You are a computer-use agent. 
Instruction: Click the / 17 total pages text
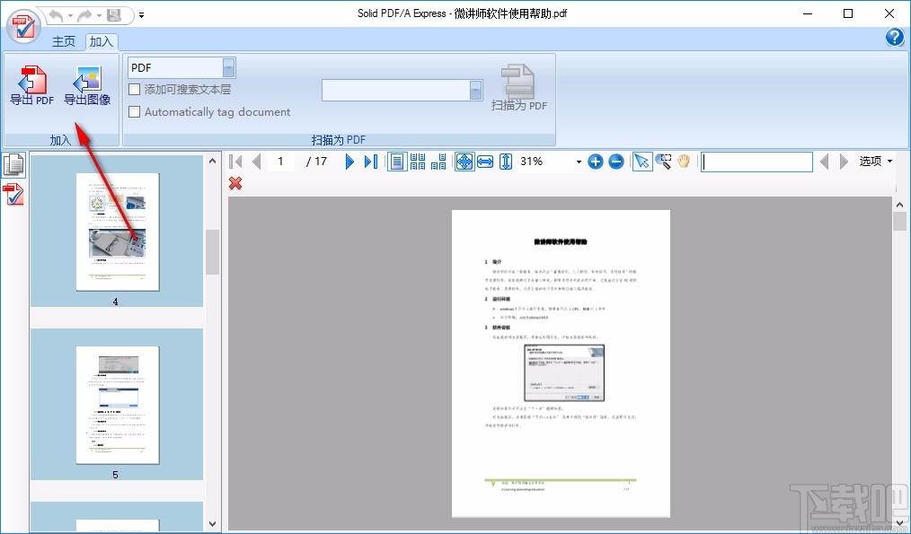(316, 162)
